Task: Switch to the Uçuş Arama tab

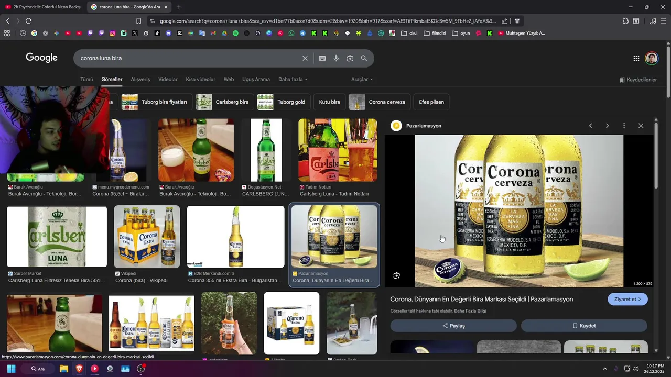Action: point(256,79)
